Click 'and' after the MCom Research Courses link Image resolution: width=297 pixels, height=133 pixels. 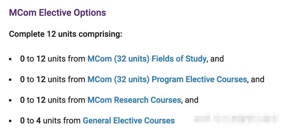[x=192, y=100]
